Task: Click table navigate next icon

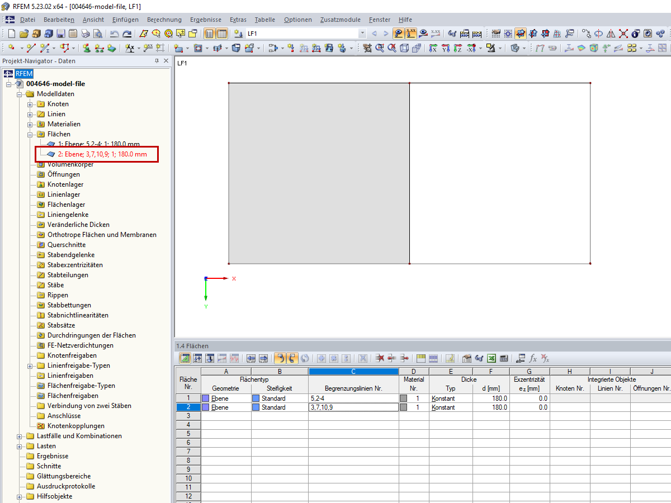Action: tap(264, 358)
